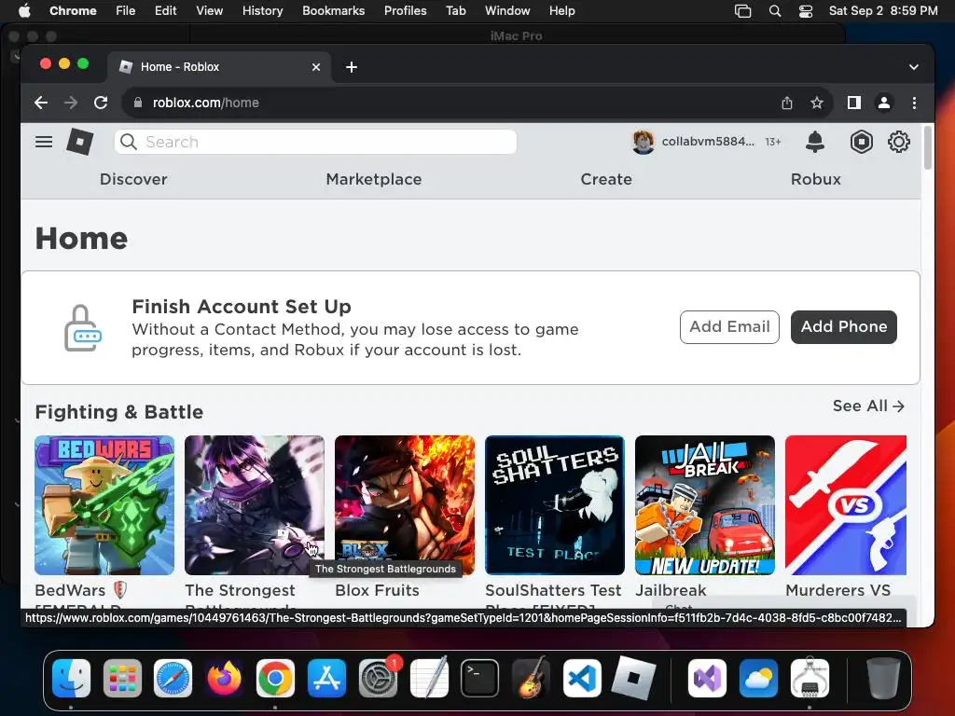Open the notifications bell

pyautogui.click(x=815, y=142)
